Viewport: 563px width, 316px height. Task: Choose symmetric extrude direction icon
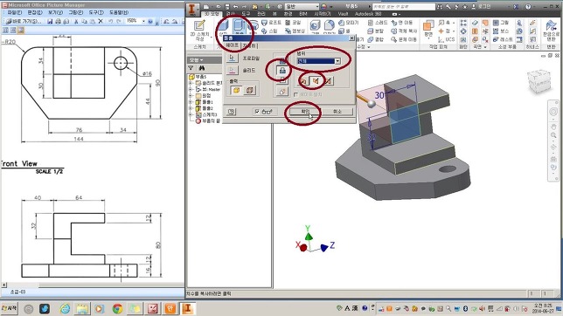click(x=328, y=81)
